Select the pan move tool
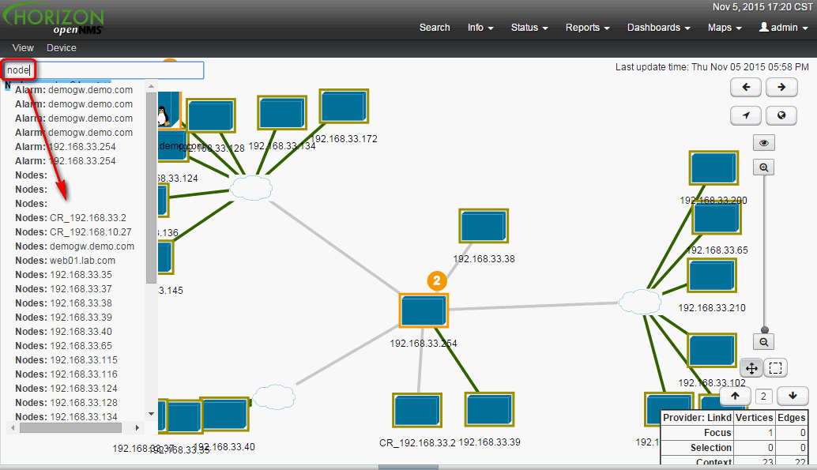The height and width of the screenshot is (470, 817). [751, 368]
